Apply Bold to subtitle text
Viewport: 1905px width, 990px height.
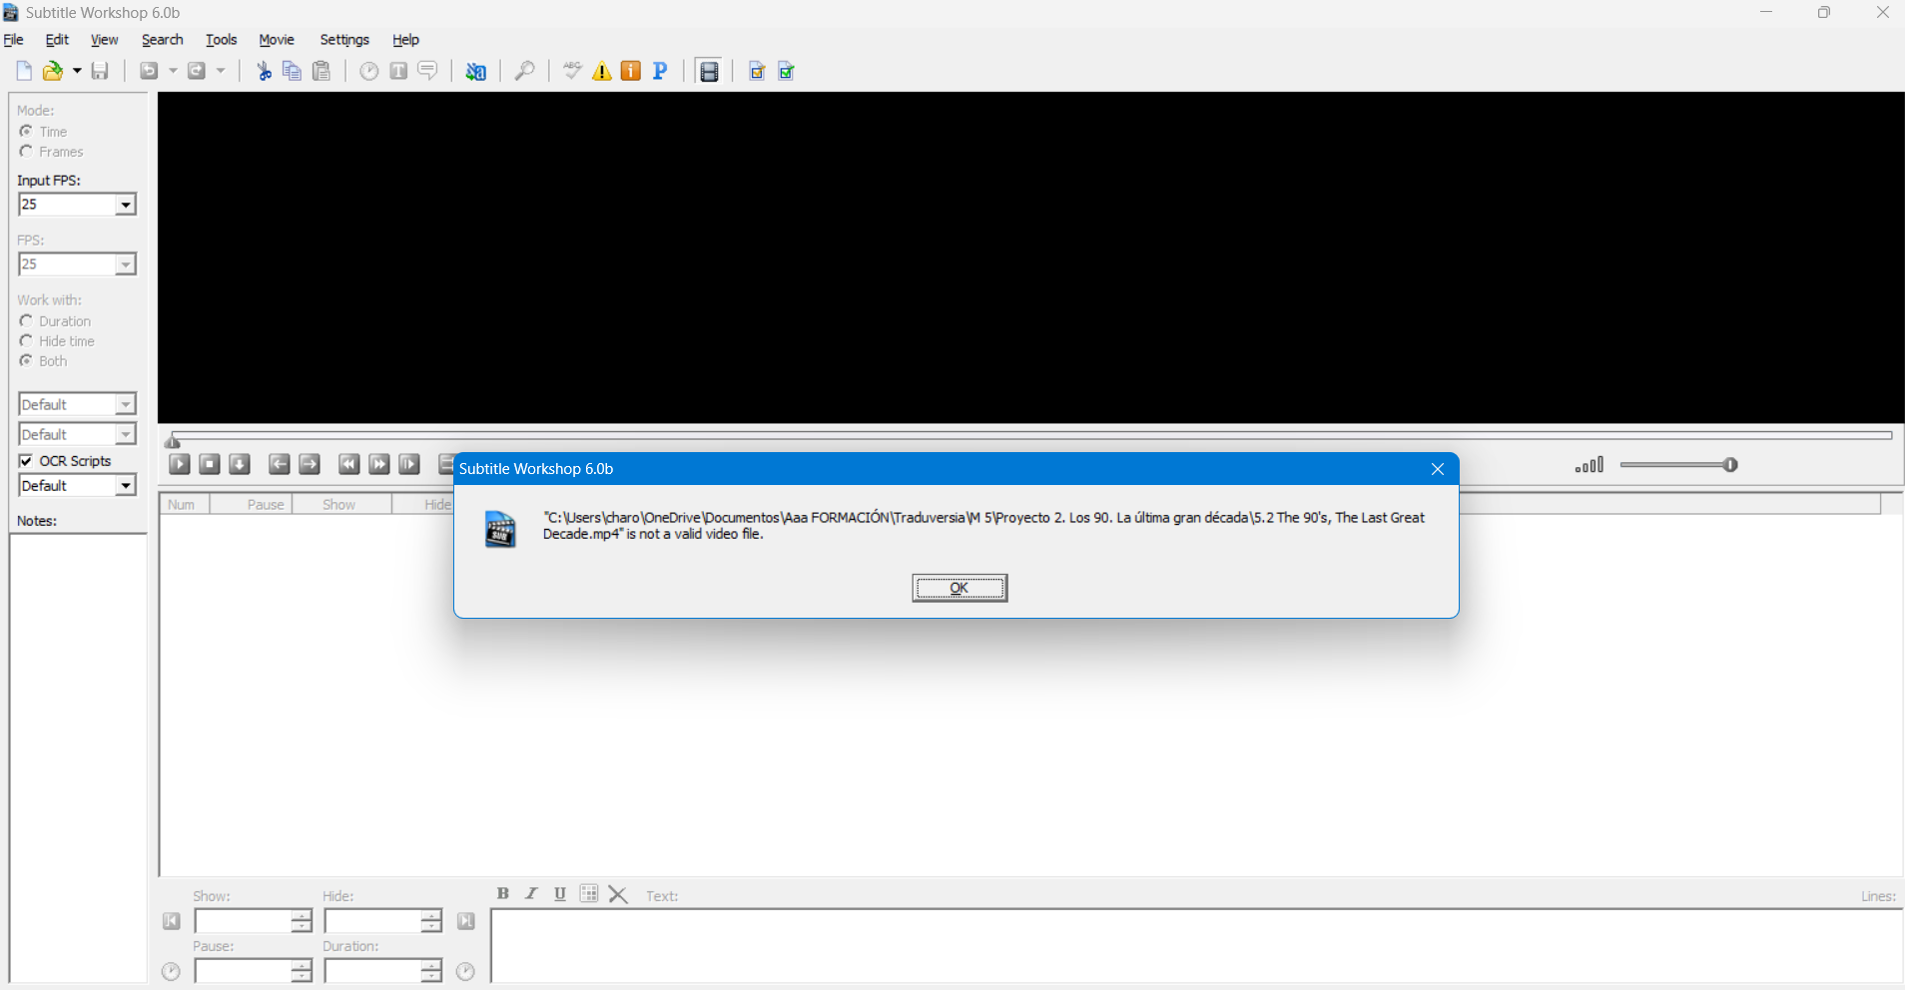(503, 893)
